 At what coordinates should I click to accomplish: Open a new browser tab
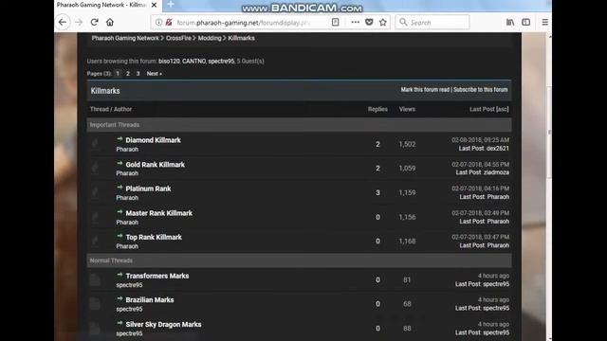tap(171, 5)
